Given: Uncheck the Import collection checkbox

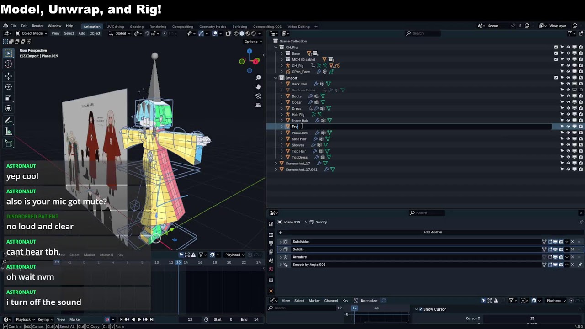Looking at the screenshot, I should (x=556, y=78).
